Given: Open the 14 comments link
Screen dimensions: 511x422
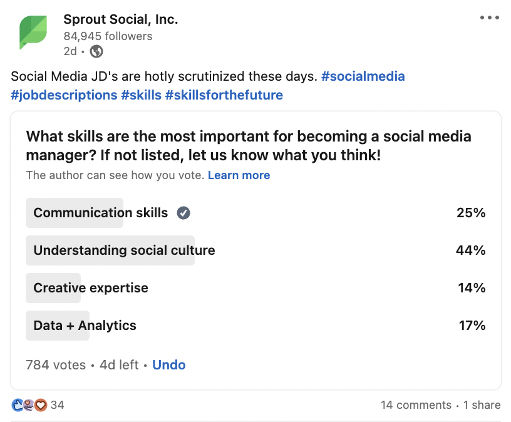Looking at the screenshot, I should click(x=416, y=405).
